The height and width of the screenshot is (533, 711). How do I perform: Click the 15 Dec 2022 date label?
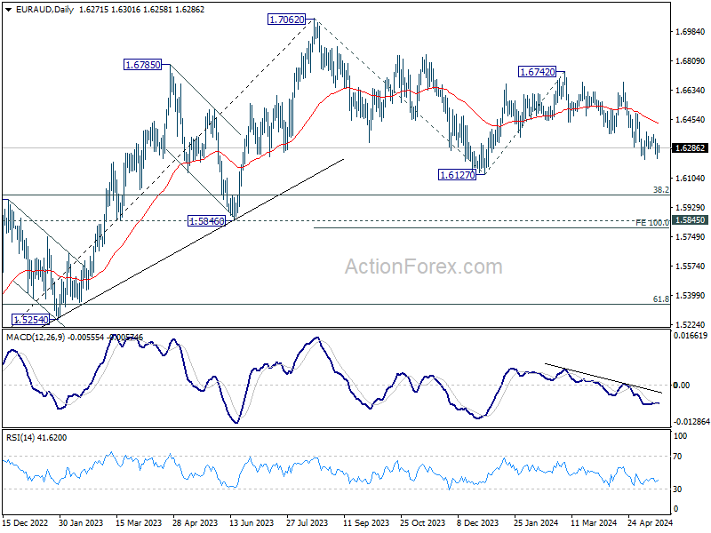26,523
